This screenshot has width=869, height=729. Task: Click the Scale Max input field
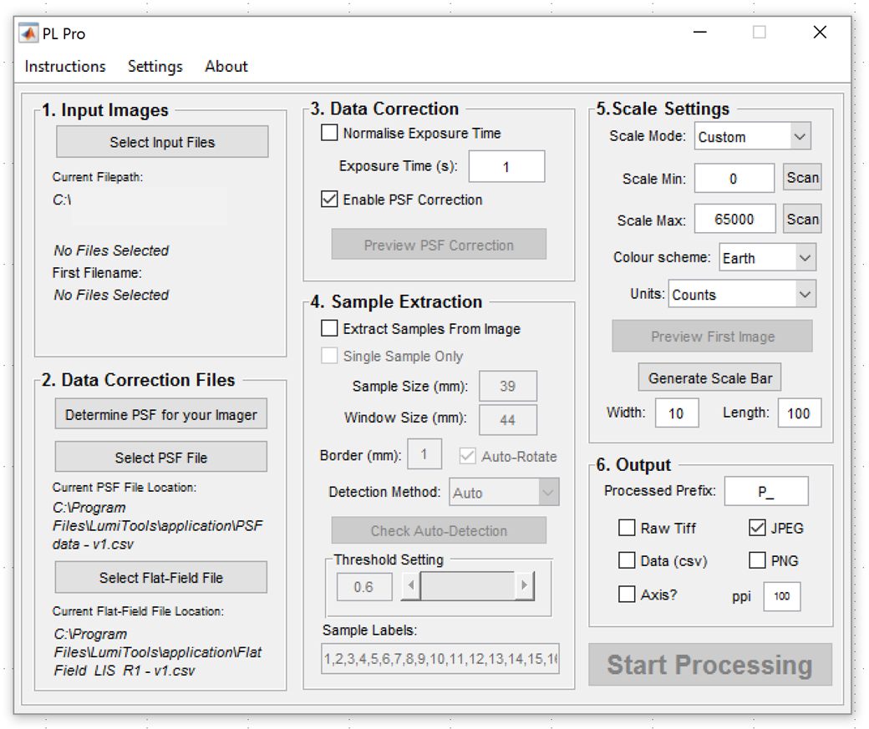tap(734, 219)
